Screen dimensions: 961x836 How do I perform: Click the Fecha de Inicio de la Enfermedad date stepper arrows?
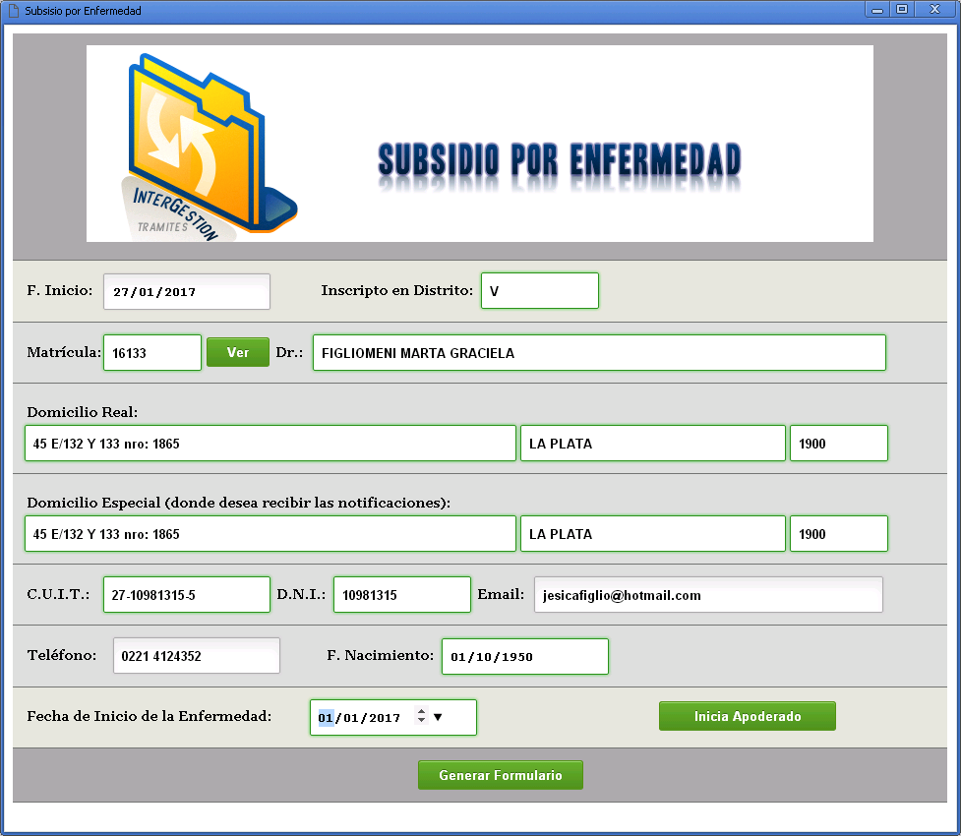pos(421,715)
